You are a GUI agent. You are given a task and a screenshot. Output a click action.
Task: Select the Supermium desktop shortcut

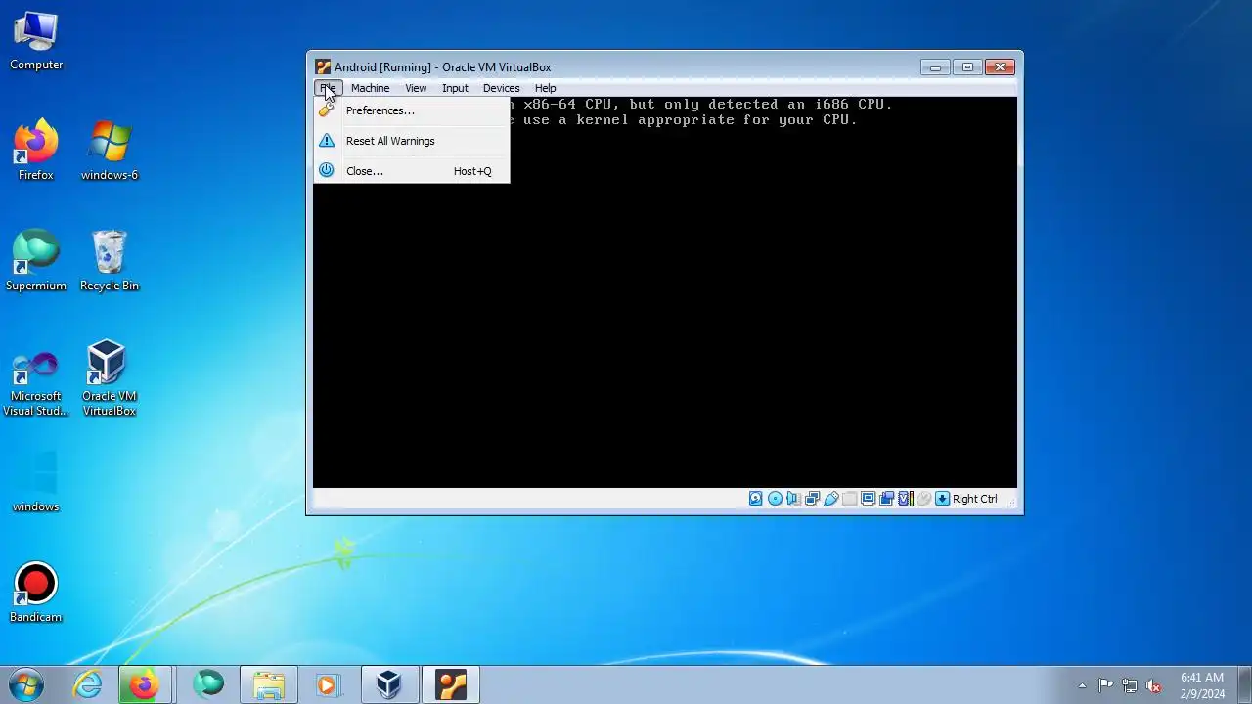[36, 261]
